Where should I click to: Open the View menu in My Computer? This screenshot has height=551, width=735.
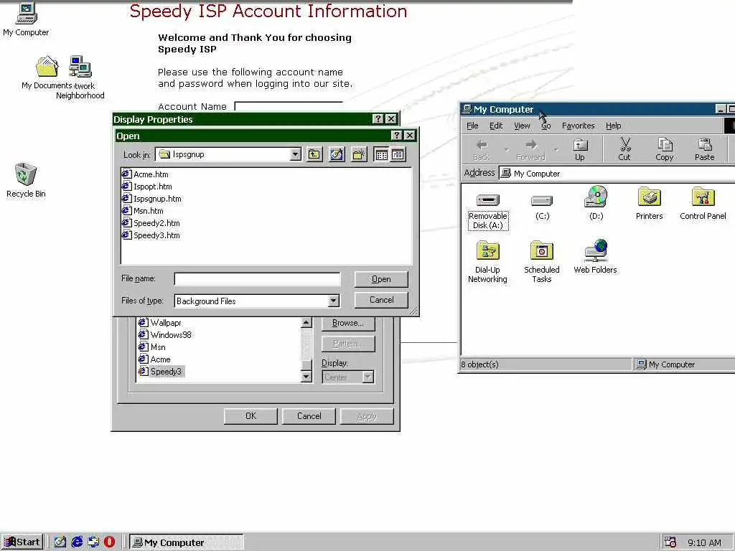click(522, 126)
